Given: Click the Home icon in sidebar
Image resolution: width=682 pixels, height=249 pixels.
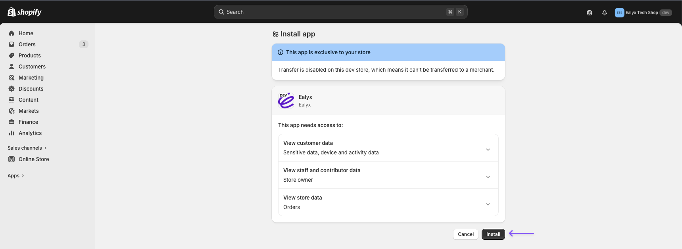Looking at the screenshot, I should (12, 33).
